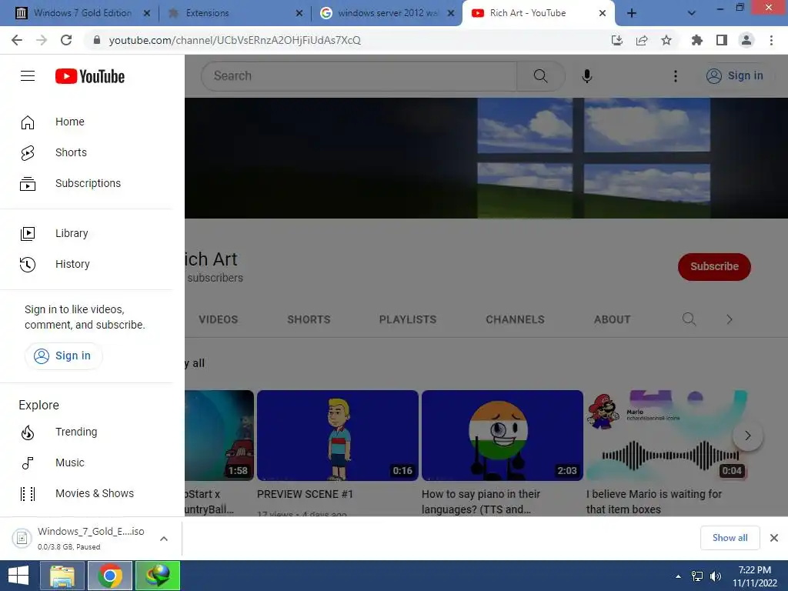
Task: Click Sign in button in sidebar
Action: [x=63, y=356]
